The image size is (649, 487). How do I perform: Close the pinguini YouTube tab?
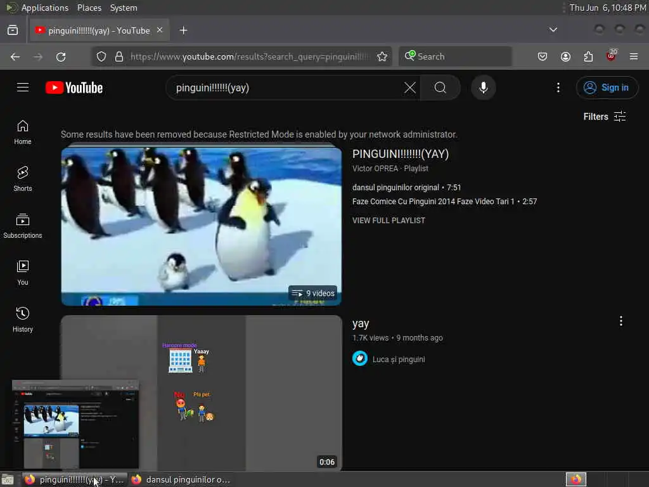point(160,30)
